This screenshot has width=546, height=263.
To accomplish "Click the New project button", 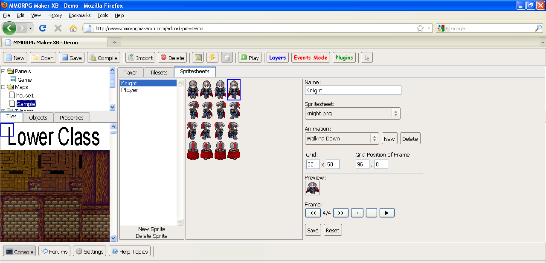I will coord(15,58).
